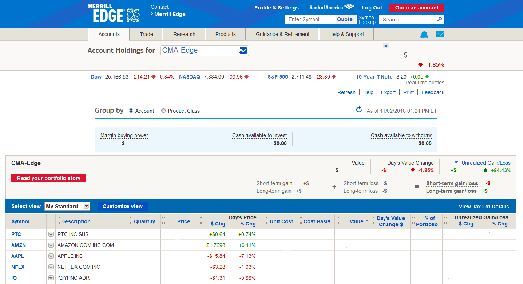
Task: Click Long-term gain/loss label
Action: coord(451,191)
